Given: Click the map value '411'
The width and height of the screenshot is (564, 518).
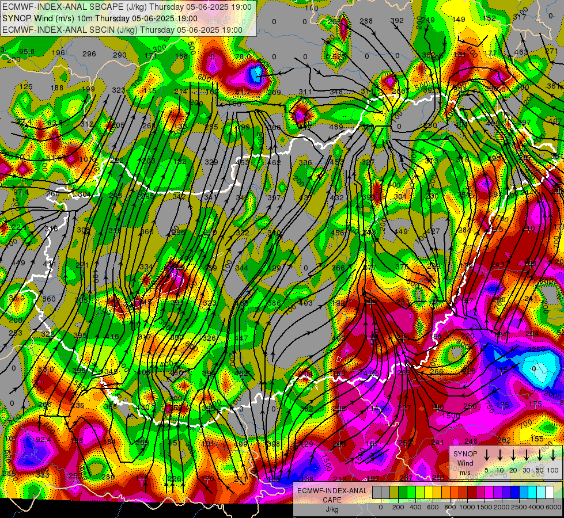Looking at the screenshot, I should (x=50, y=264).
